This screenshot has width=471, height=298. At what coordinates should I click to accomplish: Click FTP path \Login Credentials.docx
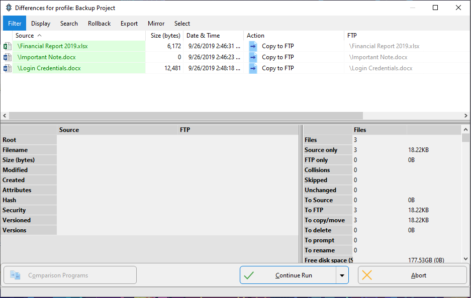pyautogui.click(x=381, y=68)
